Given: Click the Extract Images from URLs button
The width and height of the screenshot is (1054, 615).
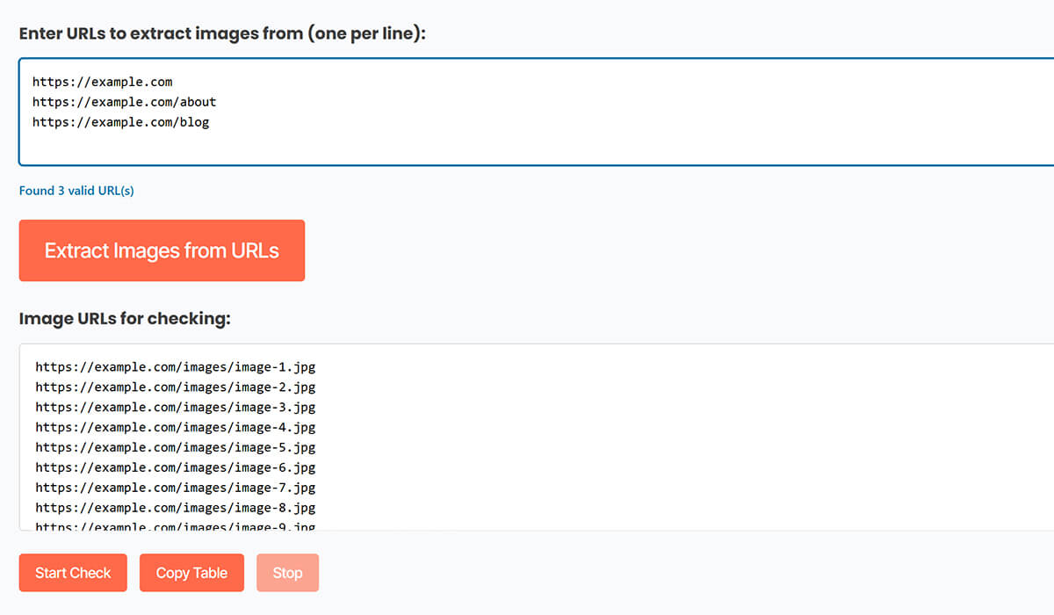Looking at the screenshot, I should (162, 250).
